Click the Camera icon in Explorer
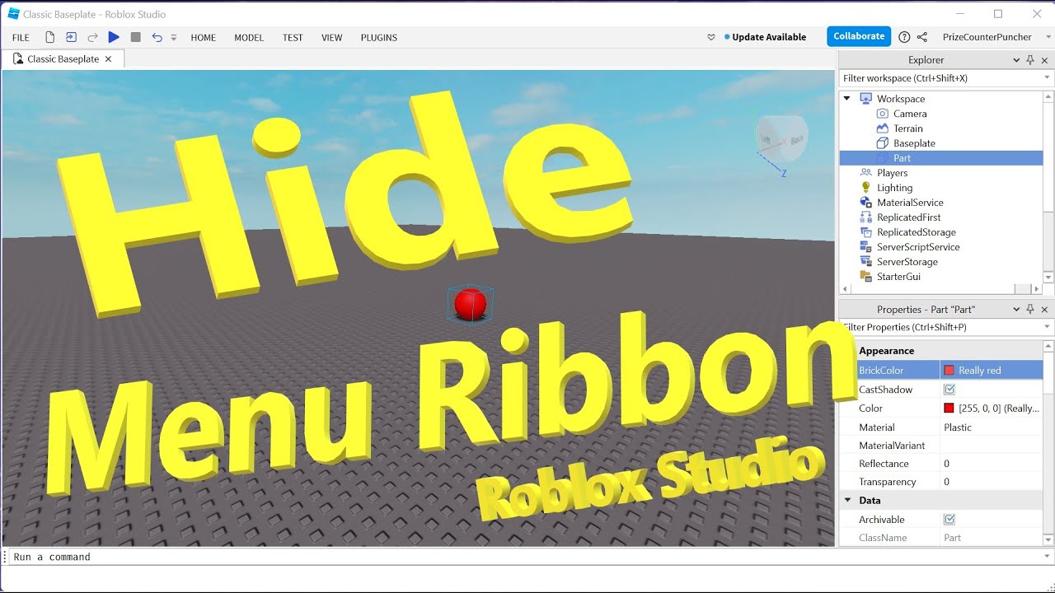The width and height of the screenshot is (1055, 593). [x=882, y=114]
